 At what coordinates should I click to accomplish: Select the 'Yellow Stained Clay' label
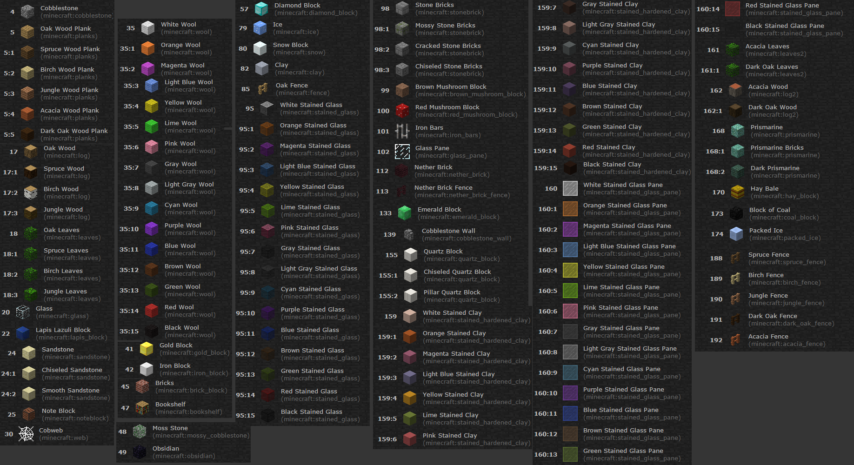point(453,394)
